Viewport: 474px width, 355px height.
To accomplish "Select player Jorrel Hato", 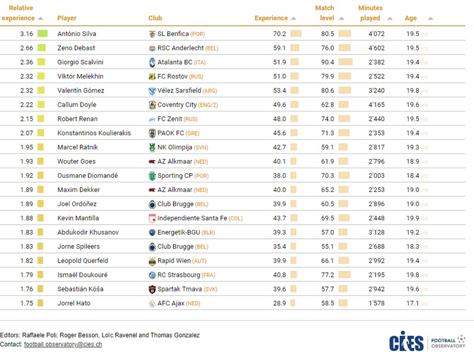I will (74, 303).
